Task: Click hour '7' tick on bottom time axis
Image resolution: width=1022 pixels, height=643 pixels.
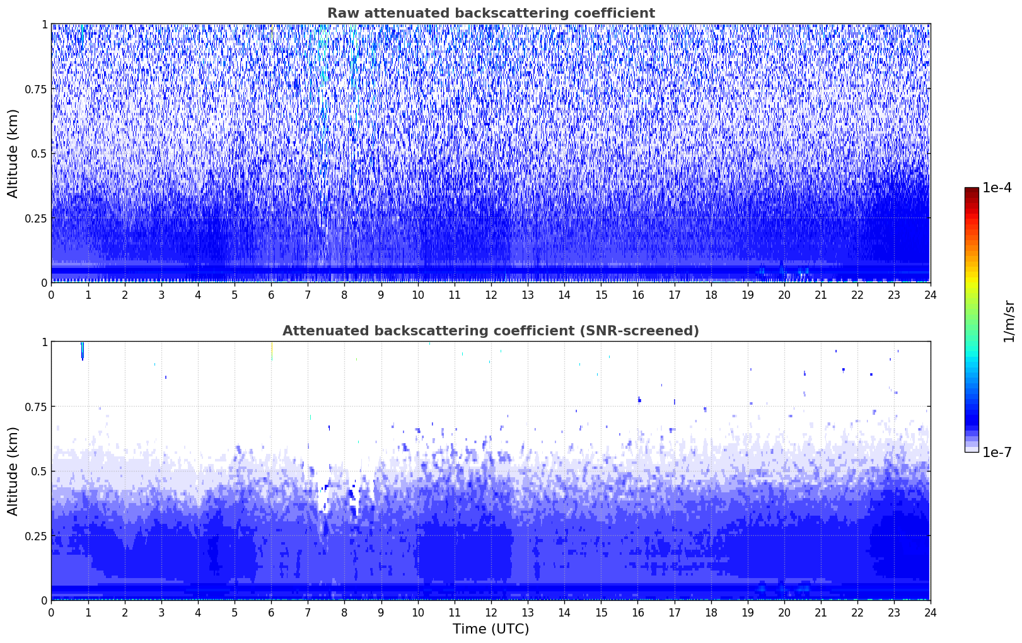Action: click(x=308, y=612)
